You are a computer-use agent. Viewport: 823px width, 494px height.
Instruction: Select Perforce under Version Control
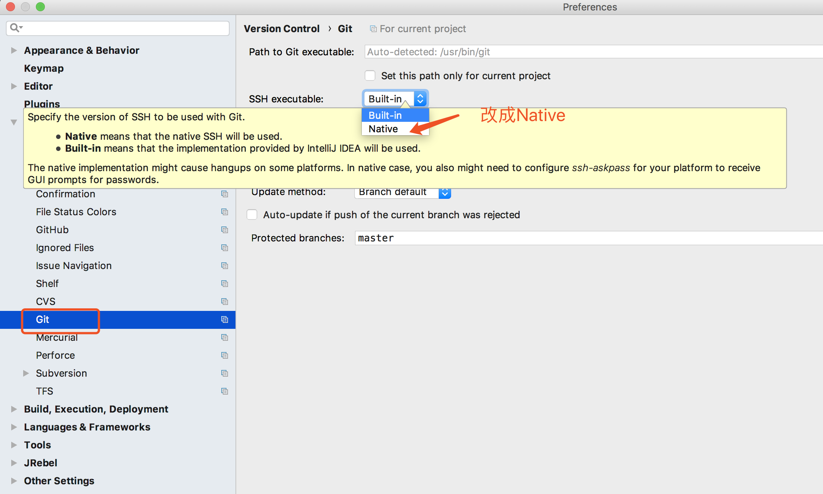point(55,355)
